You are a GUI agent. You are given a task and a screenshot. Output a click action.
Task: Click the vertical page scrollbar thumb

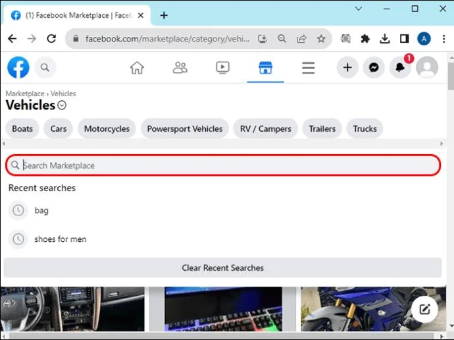(x=451, y=76)
